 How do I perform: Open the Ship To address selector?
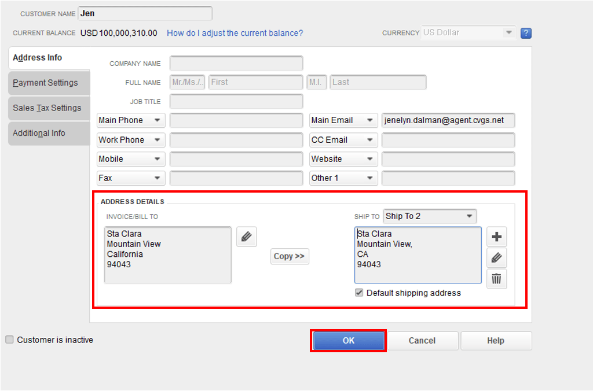[x=429, y=216]
